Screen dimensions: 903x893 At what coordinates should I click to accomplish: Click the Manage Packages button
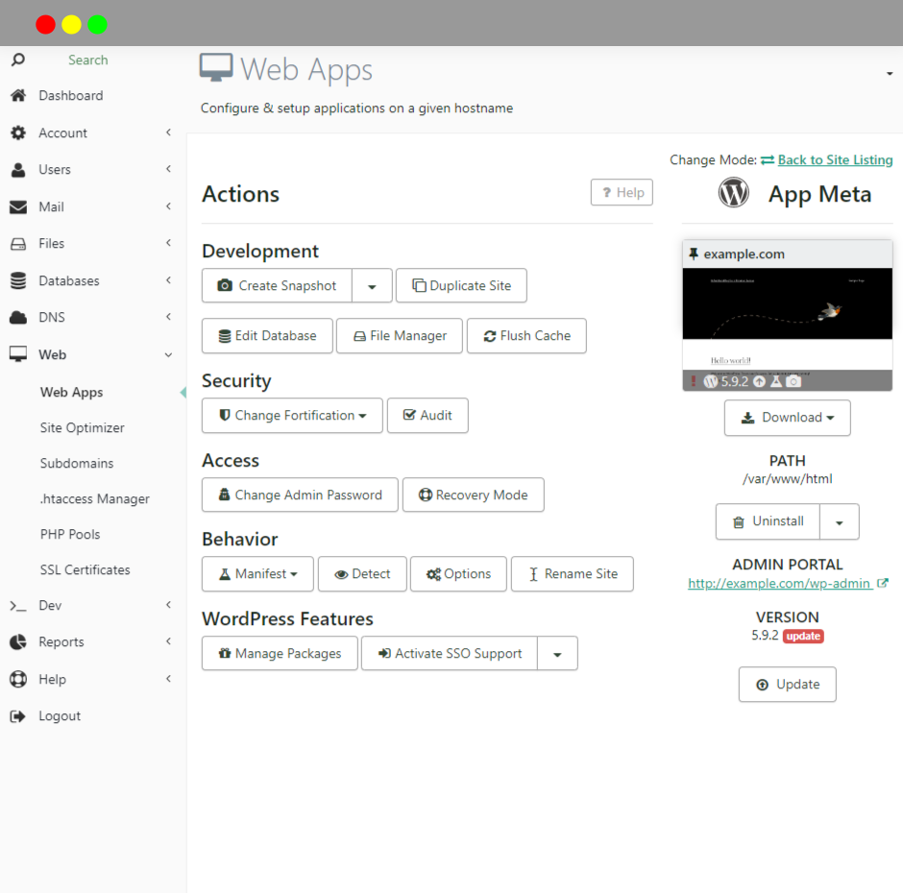pos(280,654)
